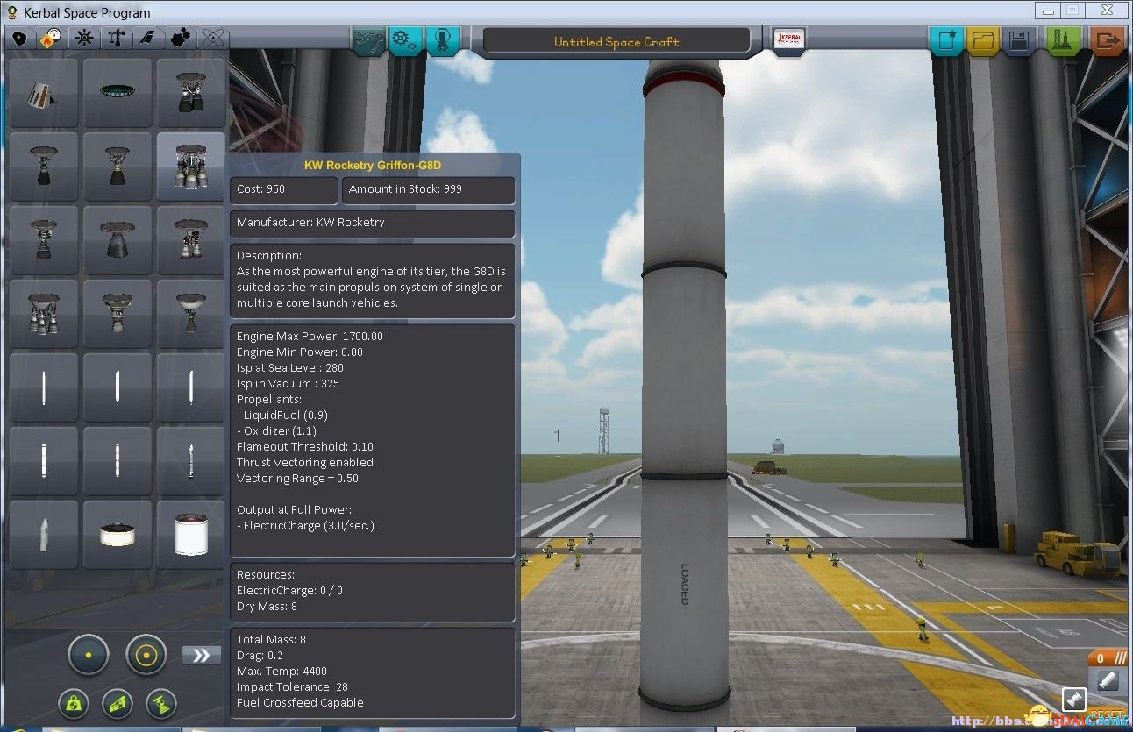The image size is (1133, 732).
Task: Start a new craft with the New button
Action: [947, 40]
